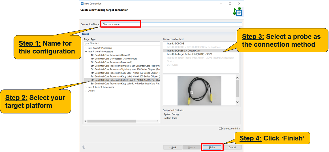
Task: Click the Connection Name input field
Action: 172,24
